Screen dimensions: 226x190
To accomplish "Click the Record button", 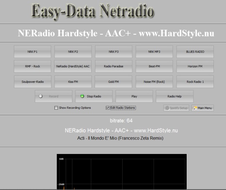I will [x=54, y=96].
